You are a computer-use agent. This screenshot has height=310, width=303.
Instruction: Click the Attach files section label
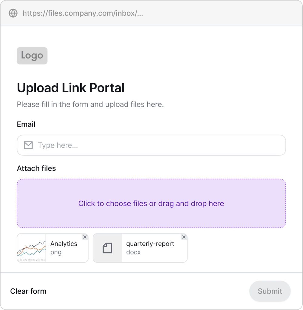coord(36,168)
